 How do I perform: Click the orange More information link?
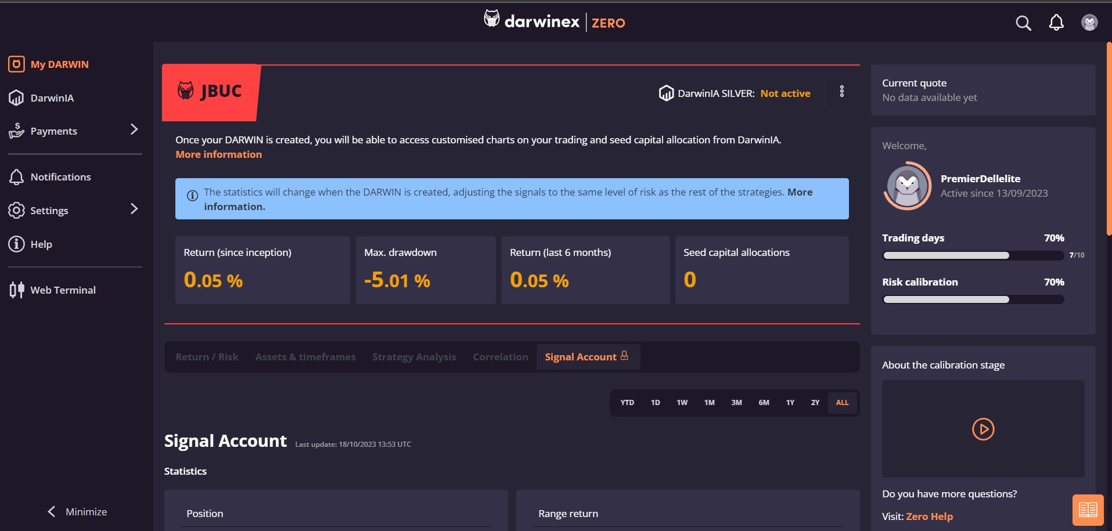pos(218,154)
